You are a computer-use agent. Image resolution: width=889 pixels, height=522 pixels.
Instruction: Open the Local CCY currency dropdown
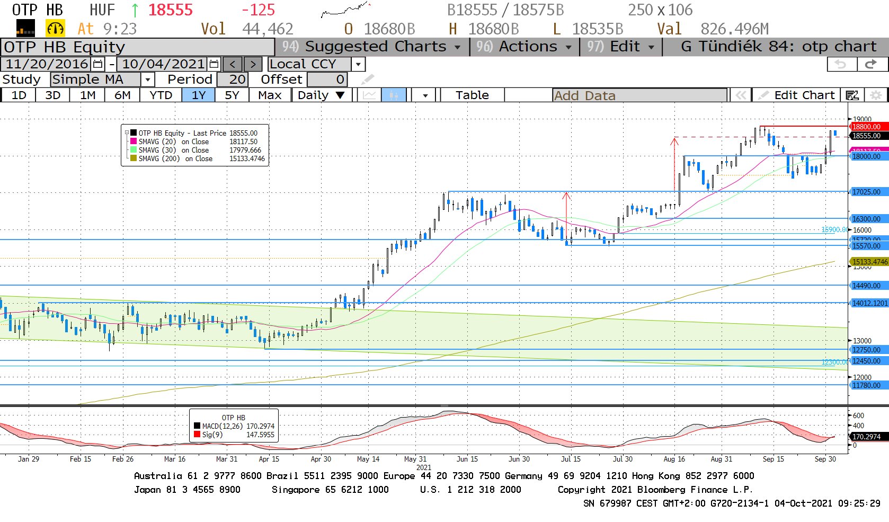tap(359, 64)
